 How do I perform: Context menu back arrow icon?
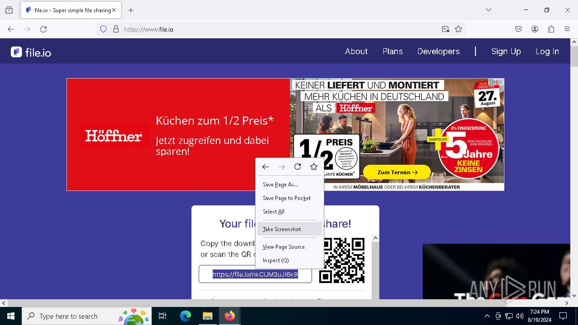click(266, 167)
